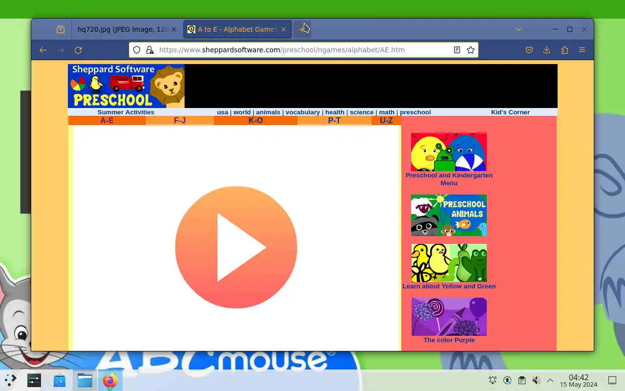Click the yellow and green animals thumbnail
The height and width of the screenshot is (391, 625).
(449, 263)
